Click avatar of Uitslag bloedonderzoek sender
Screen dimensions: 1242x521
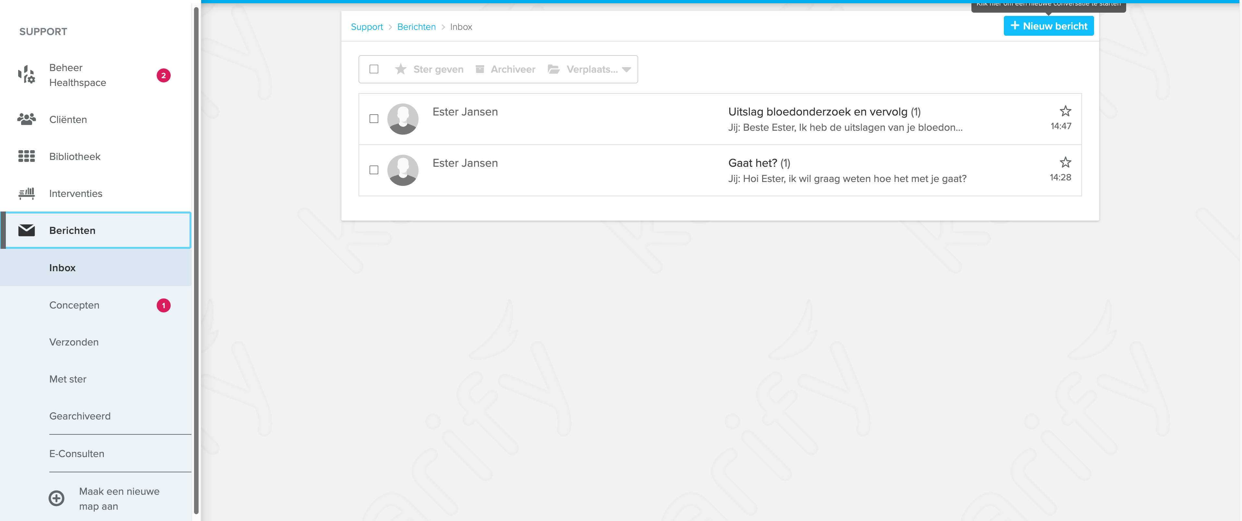[x=403, y=119]
